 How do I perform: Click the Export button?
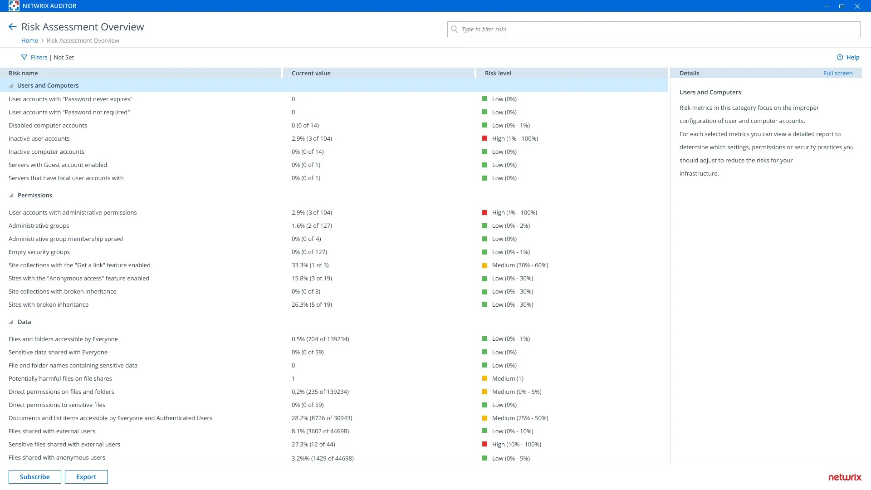pyautogui.click(x=86, y=477)
